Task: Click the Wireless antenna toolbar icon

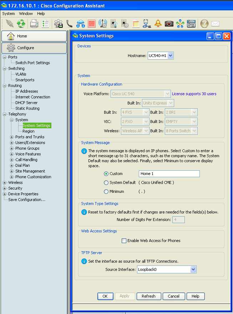Action: (x=103, y=24)
